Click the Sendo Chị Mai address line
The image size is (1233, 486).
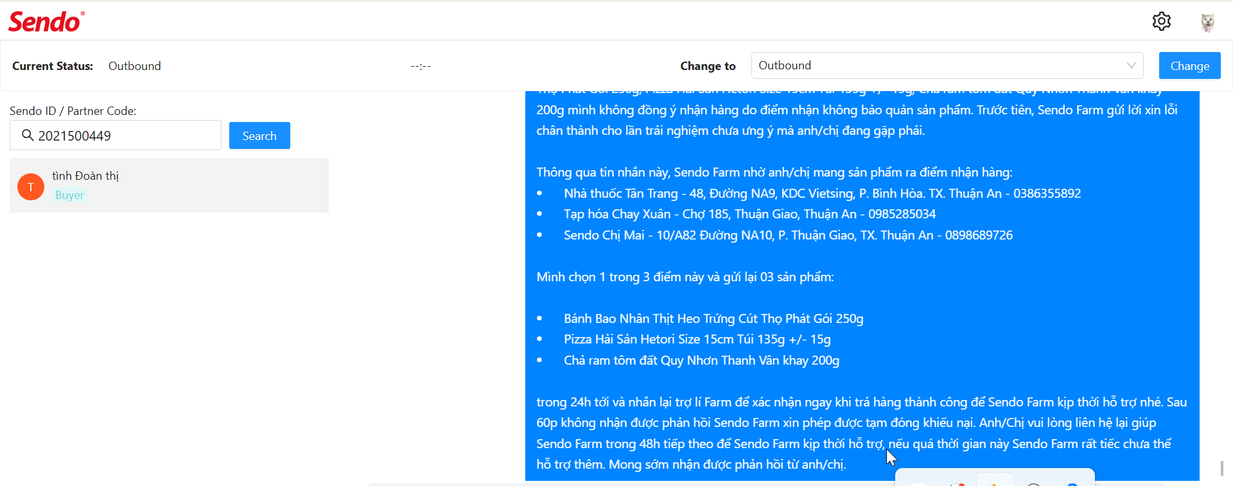[x=788, y=235]
